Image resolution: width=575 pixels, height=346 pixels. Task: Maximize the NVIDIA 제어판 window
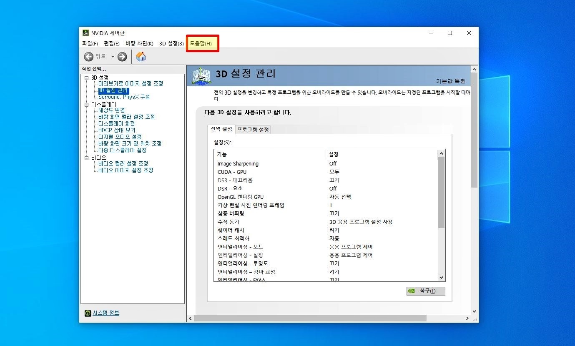(450, 33)
